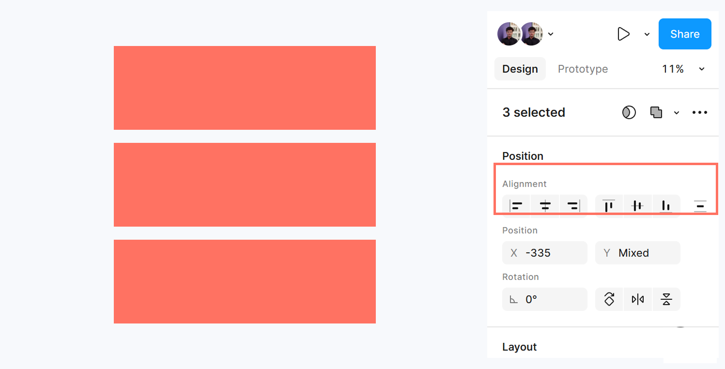
Task: Click the use as mask icon
Action: tap(629, 112)
